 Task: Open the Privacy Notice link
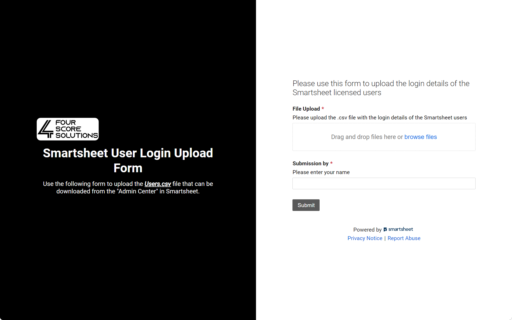(365, 238)
